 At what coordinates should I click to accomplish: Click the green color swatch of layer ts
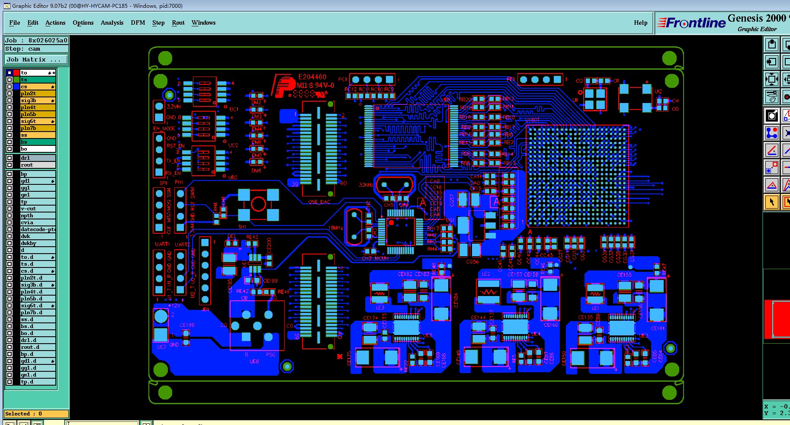(x=16, y=80)
